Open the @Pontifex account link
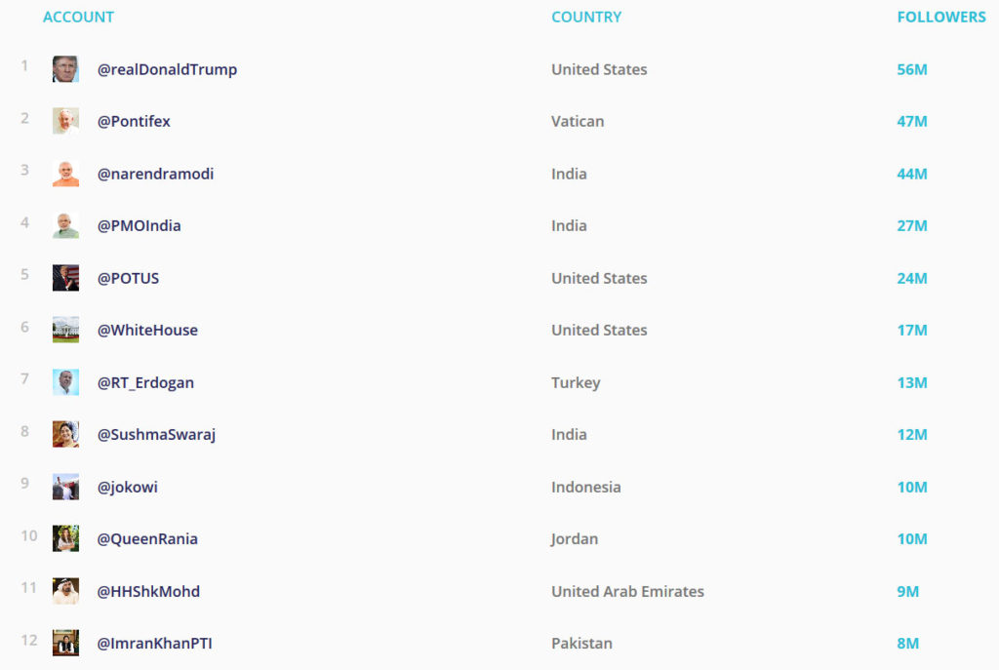 click(133, 121)
